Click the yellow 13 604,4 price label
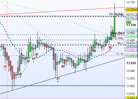 pos(132,98)
